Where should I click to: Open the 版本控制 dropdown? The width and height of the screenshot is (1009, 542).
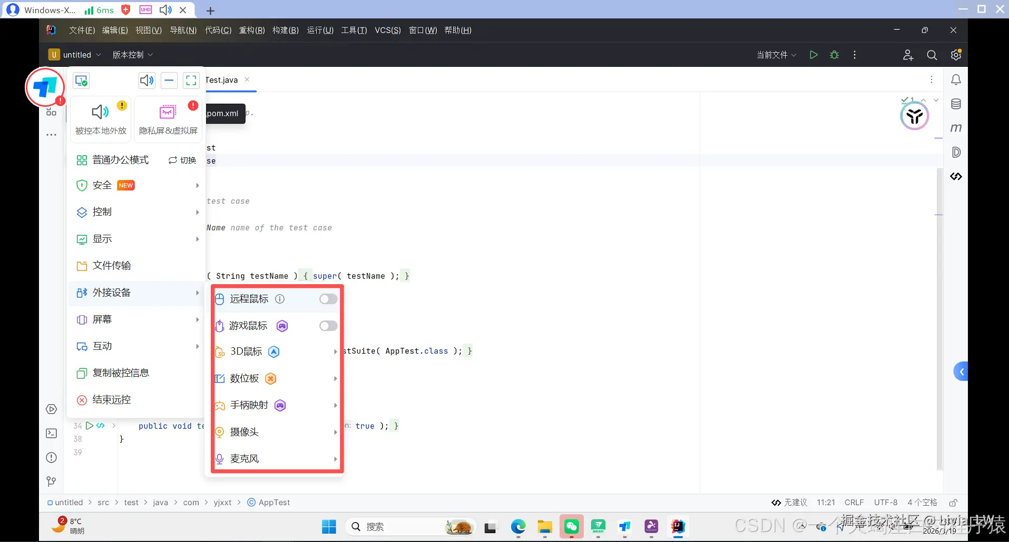pos(133,55)
